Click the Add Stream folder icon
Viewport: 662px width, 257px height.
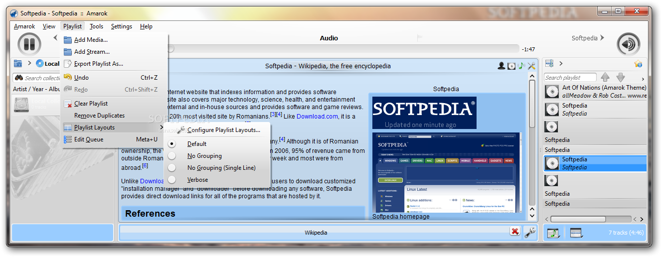(x=68, y=52)
